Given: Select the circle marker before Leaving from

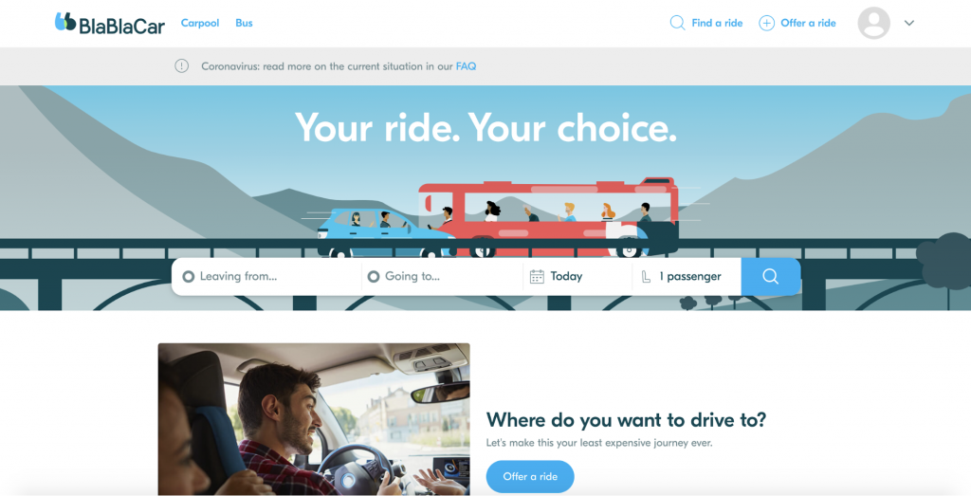Looking at the screenshot, I should pos(189,276).
